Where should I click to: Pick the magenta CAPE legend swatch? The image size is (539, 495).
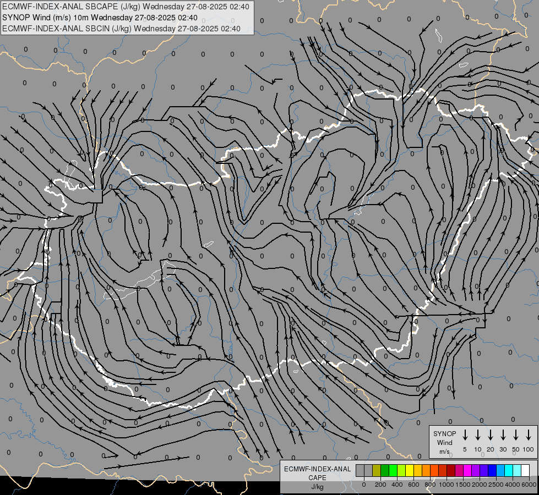467,470
